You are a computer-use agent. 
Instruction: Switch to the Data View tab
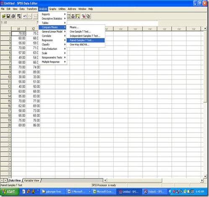pos(15,180)
